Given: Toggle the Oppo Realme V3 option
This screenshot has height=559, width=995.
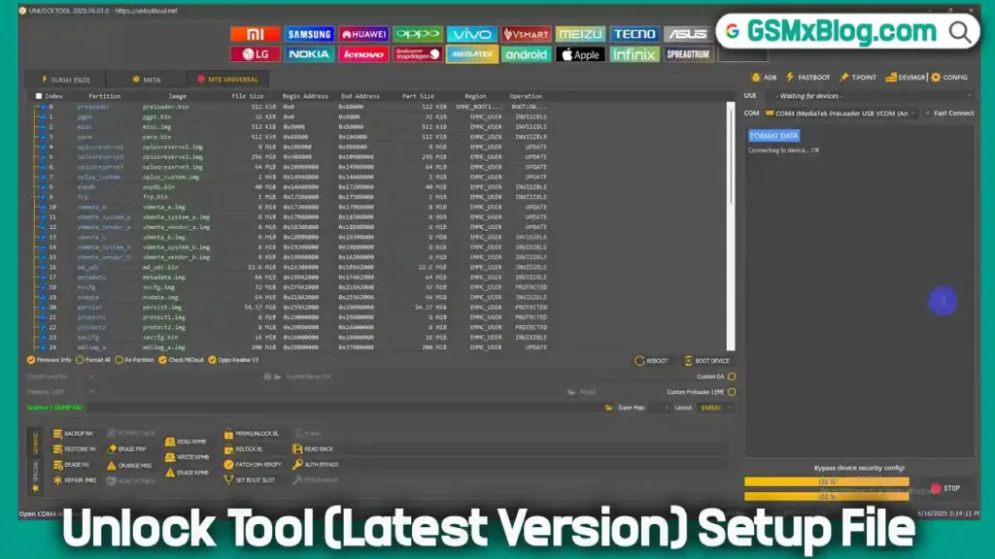Looking at the screenshot, I should [233, 360].
